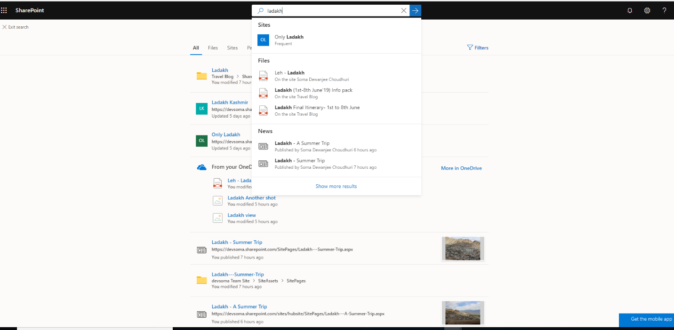
Task: Open the Microsoft 365 app launcher
Action: pyautogui.click(x=5, y=10)
